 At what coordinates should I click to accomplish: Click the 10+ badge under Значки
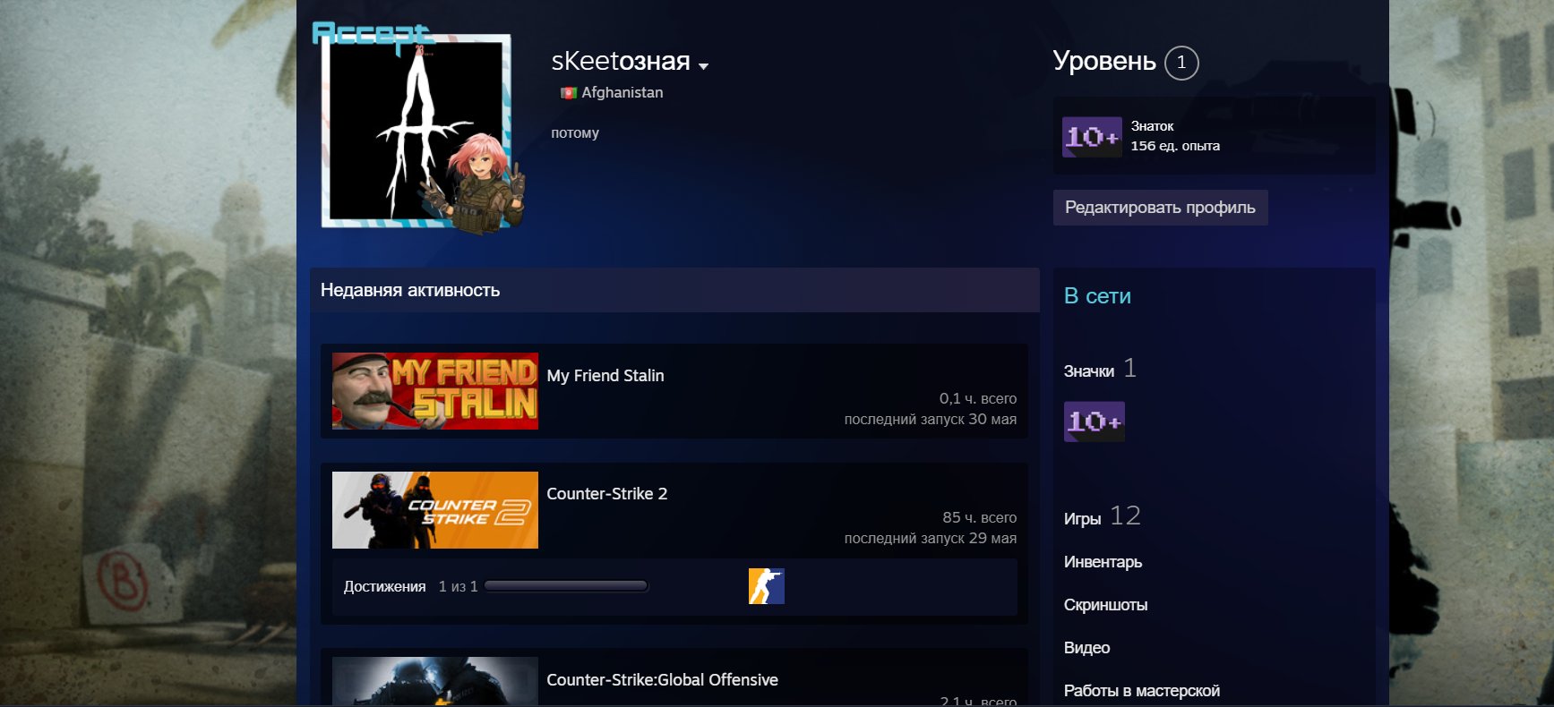(x=1095, y=422)
